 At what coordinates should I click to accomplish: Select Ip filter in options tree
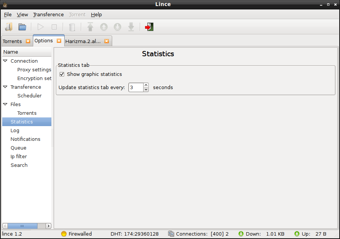19,156
